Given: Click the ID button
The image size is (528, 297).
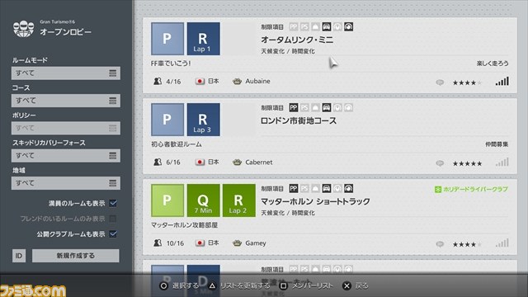Looking at the screenshot, I should [19, 256].
